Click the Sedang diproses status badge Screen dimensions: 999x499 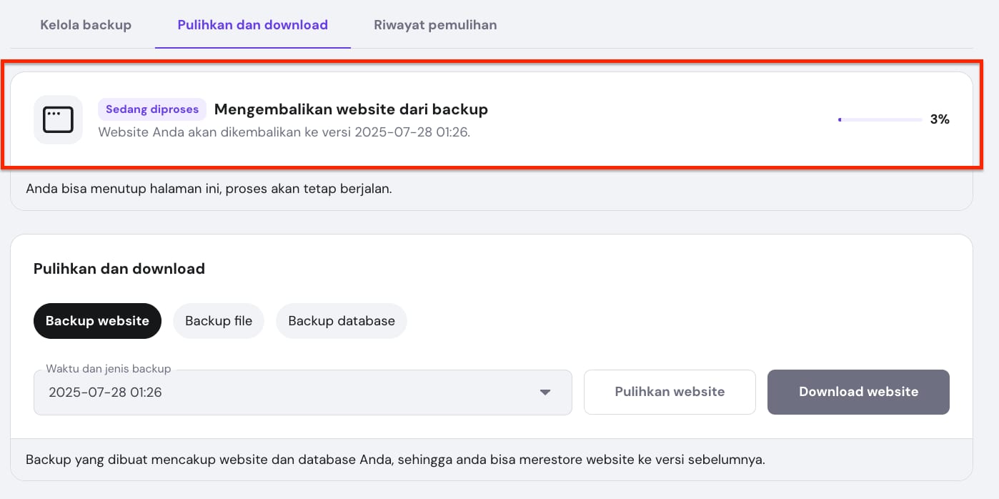click(152, 109)
